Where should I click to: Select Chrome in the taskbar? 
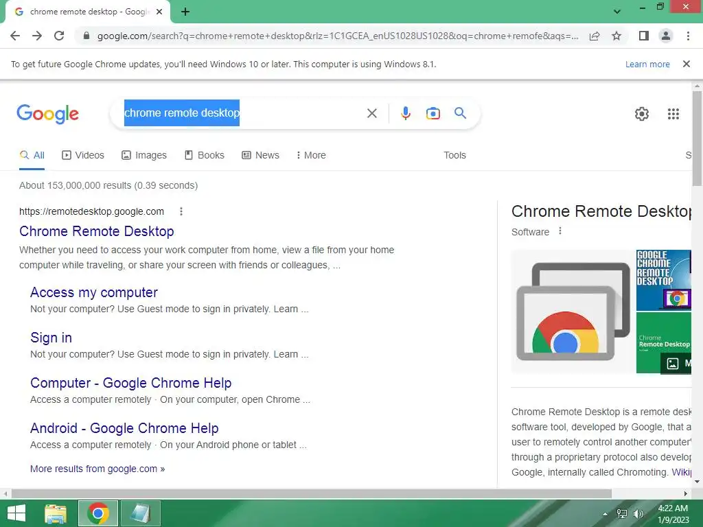point(98,513)
